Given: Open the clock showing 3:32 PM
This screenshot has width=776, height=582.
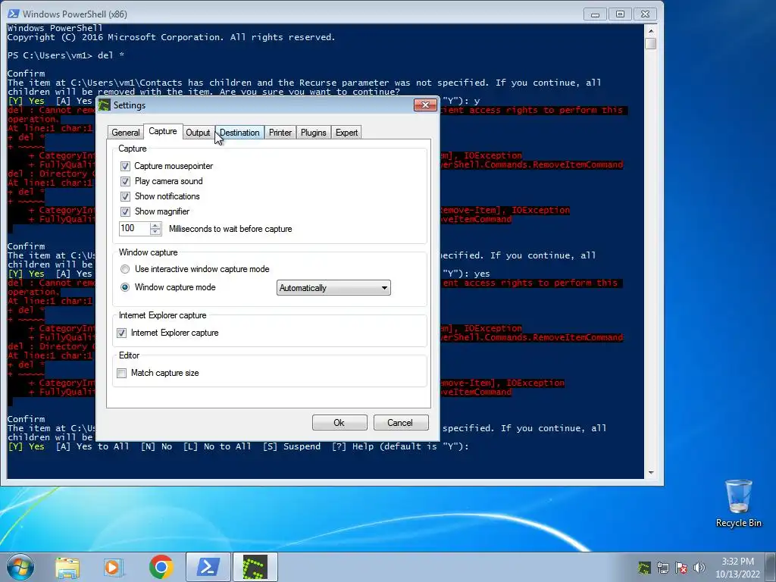Looking at the screenshot, I should click(737, 568).
